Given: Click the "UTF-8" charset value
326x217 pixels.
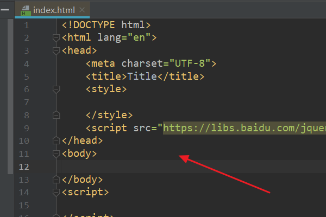Looking at the screenshot, I should [x=190, y=63].
